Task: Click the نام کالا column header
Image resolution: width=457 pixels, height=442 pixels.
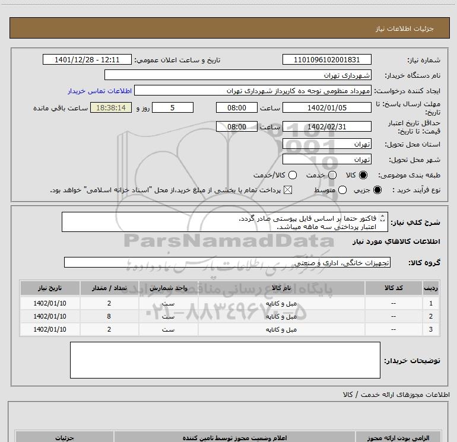Action: pyautogui.click(x=281, y=288)
